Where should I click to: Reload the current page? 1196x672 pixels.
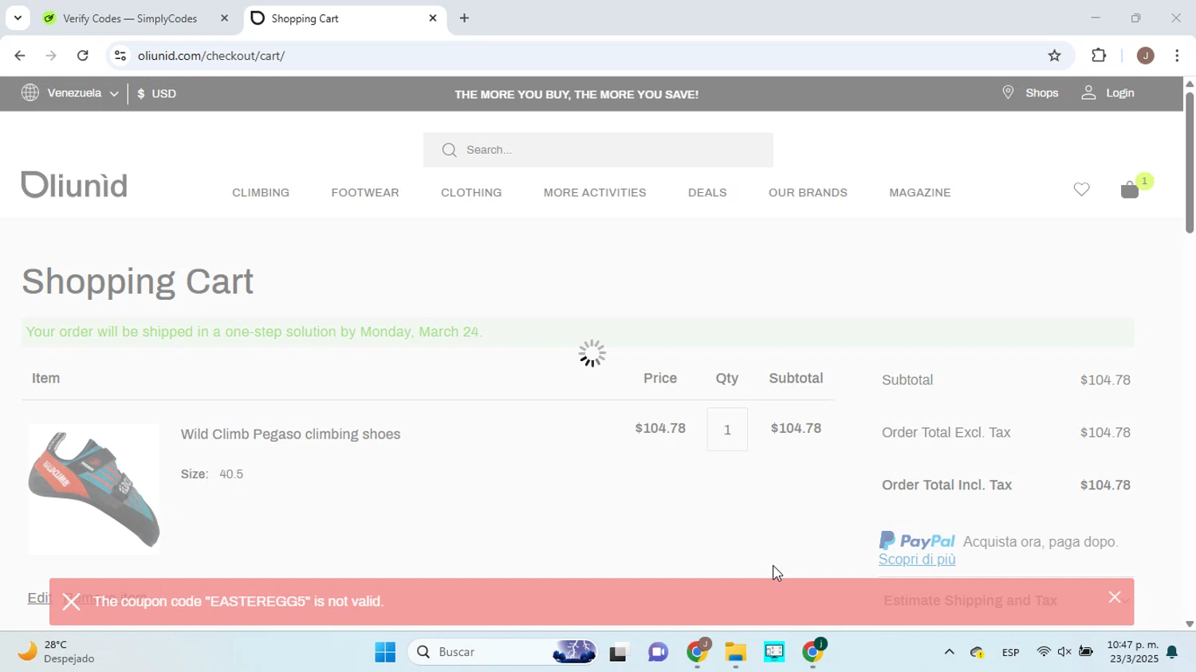[83, 56]
